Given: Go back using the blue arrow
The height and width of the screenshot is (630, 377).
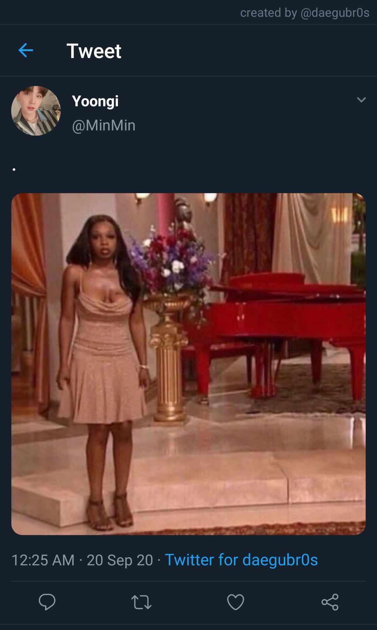Looking at the screenshot, I should tap(25, 50).
